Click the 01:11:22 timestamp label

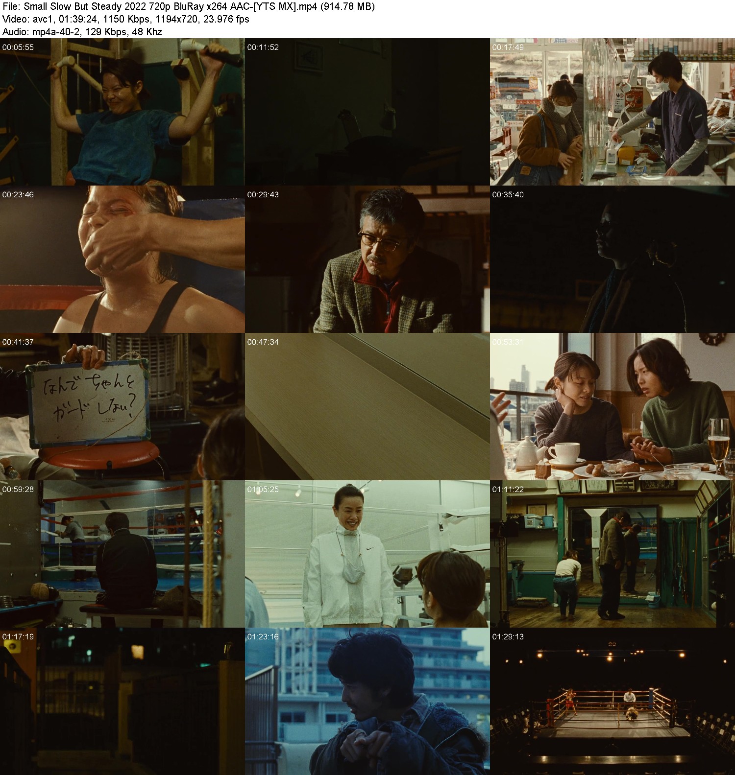508,490
